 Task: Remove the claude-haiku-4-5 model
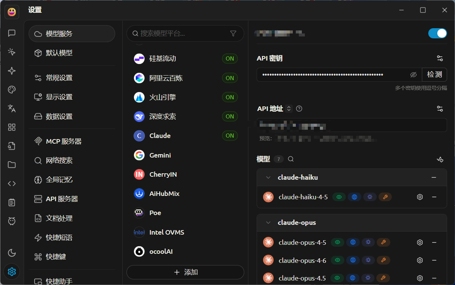pos(434,197)
